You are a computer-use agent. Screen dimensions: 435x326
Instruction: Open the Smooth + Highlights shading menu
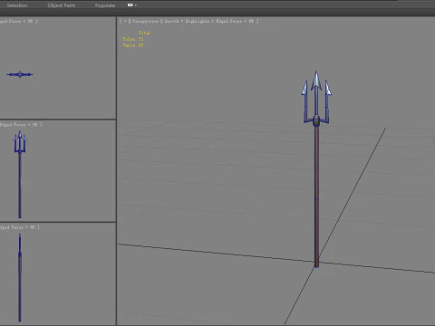[210, 21]
